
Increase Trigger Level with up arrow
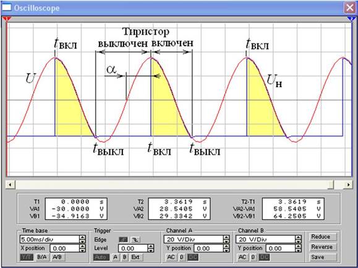151,246
